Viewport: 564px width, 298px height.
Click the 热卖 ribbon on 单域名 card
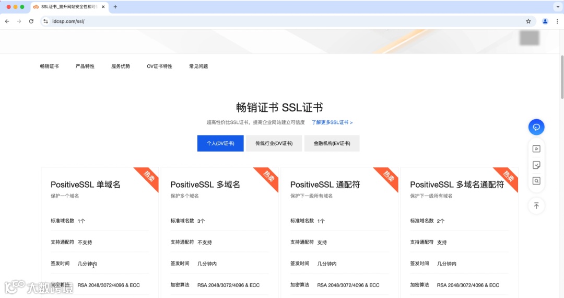149,176
